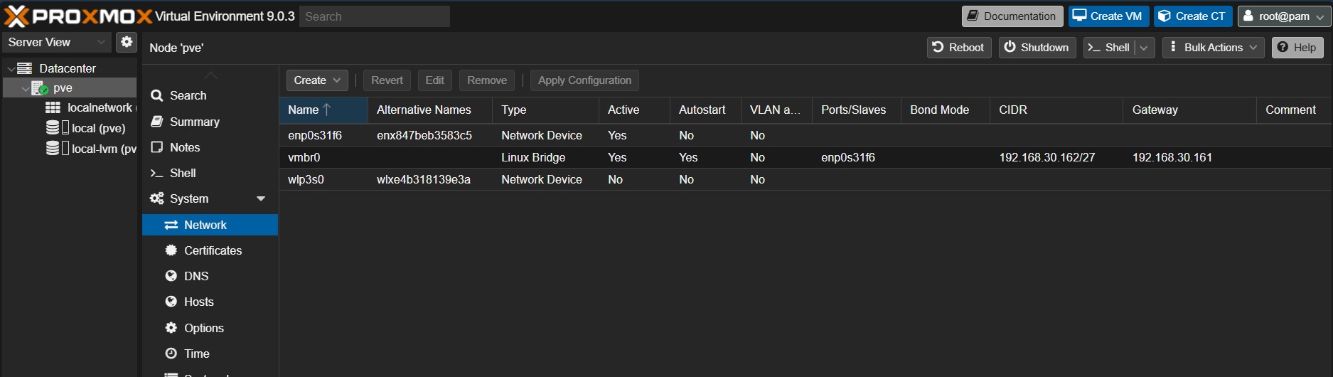The width and height of the screenshot is (1333, 377).
Task: Open the Create network dropdown
Action: pos(317,80)
